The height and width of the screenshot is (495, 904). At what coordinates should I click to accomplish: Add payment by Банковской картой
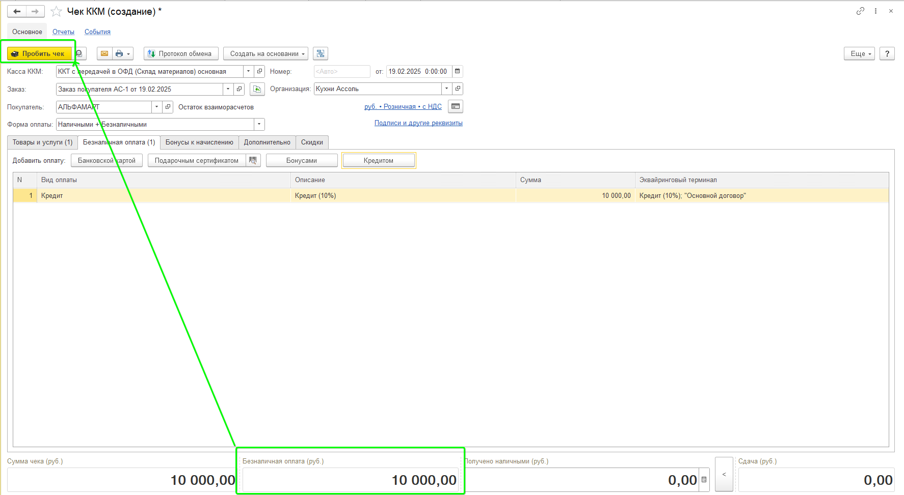[107, 160]
